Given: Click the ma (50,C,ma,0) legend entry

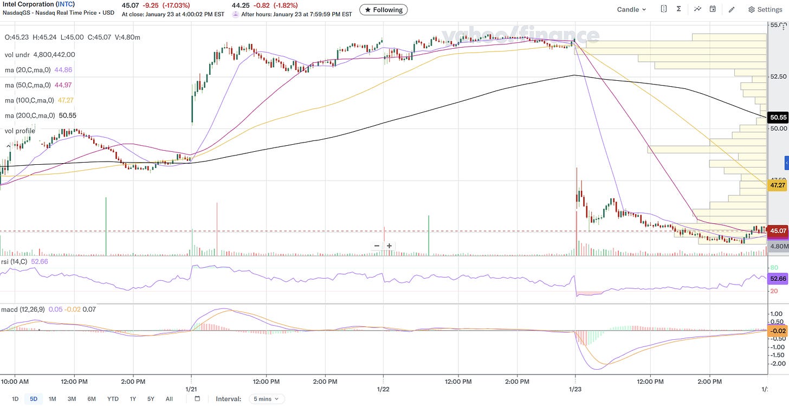Looking at the screenshot, I should 39,85.
